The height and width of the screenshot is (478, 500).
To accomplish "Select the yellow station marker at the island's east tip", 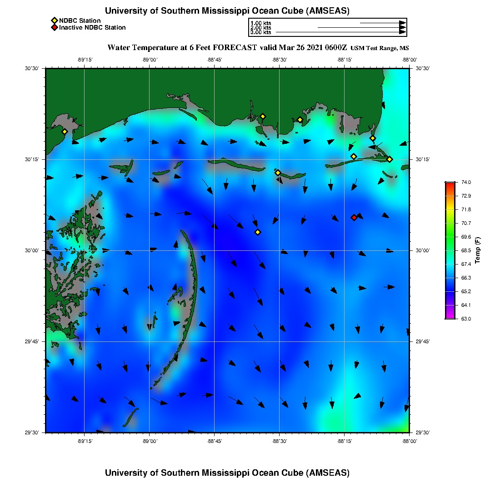I will click(390, 159).
